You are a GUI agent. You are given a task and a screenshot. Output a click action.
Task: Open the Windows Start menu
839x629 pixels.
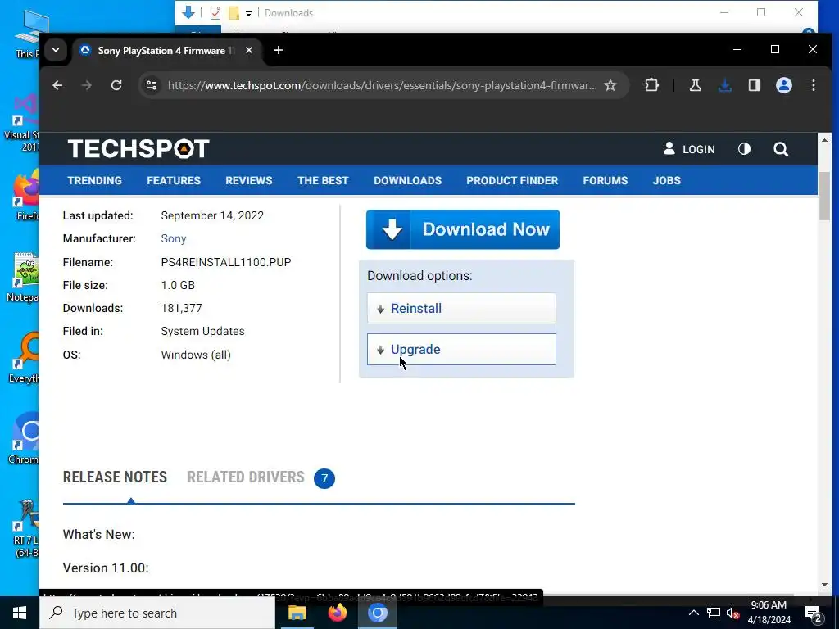(20, 613)
